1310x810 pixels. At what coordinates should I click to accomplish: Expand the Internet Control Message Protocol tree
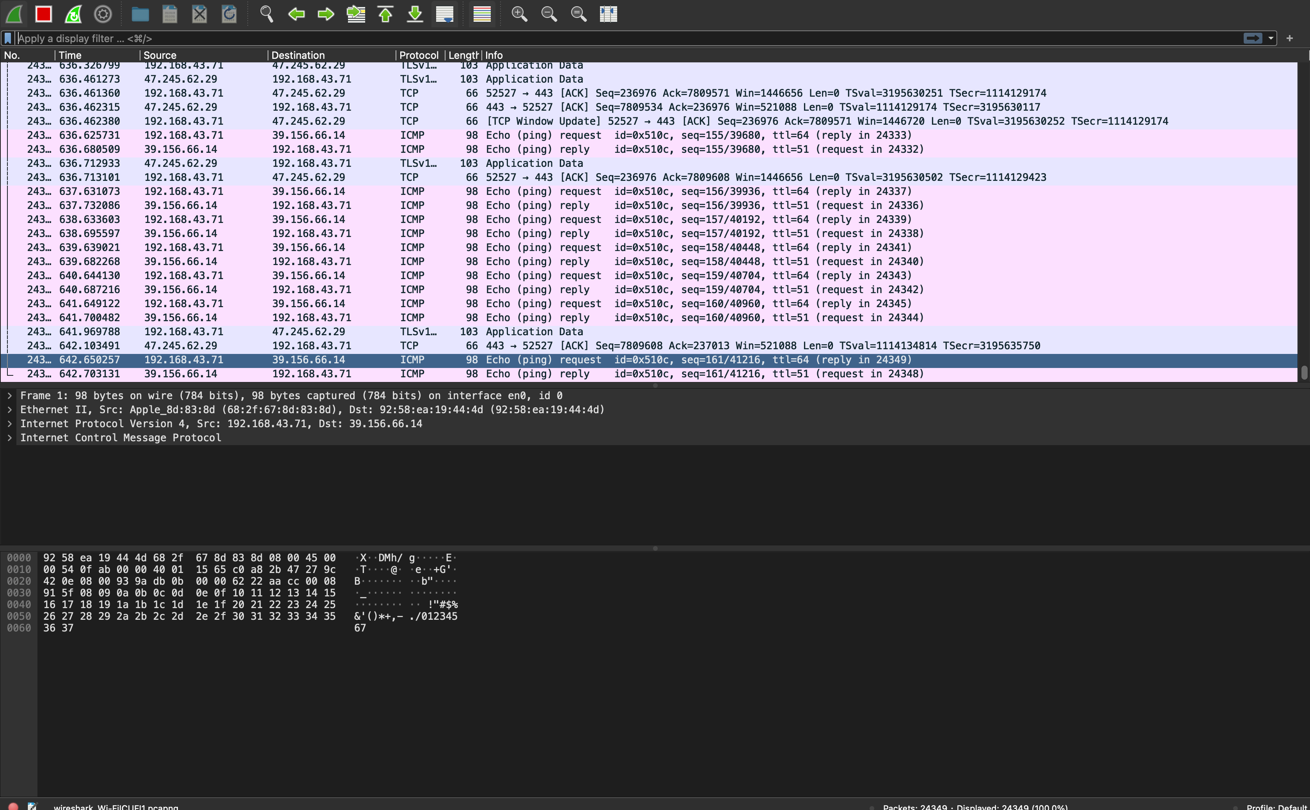pos(10,438)
